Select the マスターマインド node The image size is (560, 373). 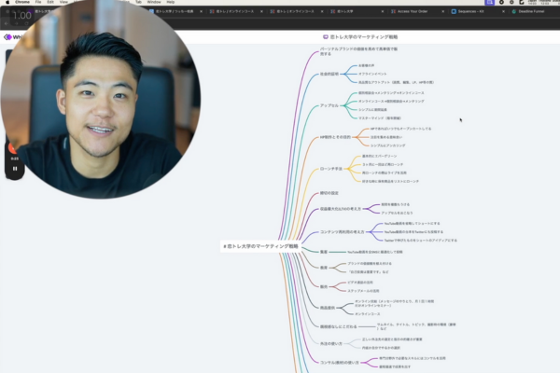[x=380, y=118]
